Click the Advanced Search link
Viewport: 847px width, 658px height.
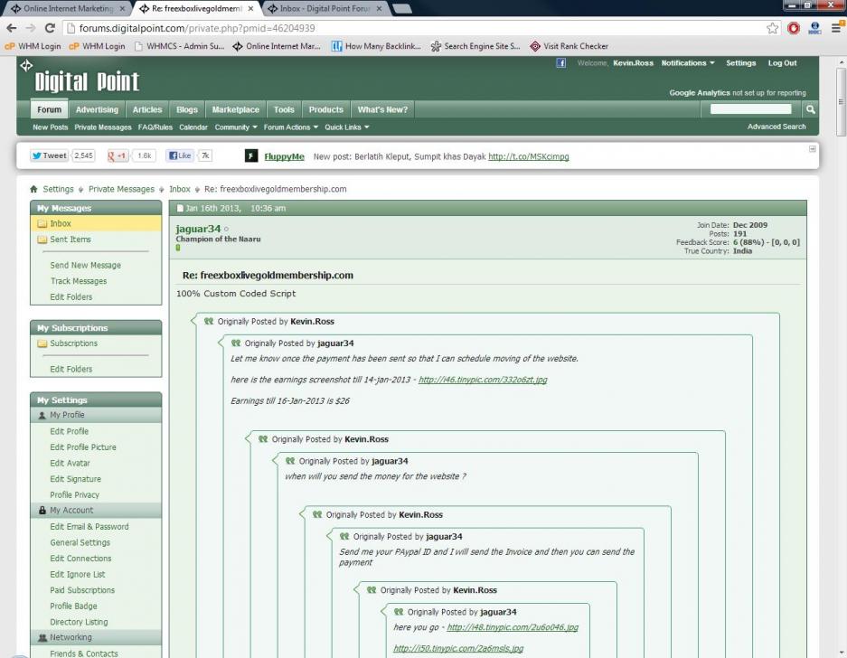(x=776, y=127)
